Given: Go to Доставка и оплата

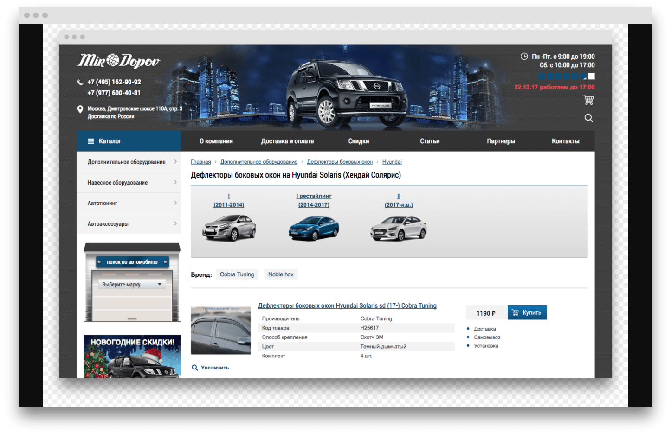Looking at the screenshot, I should pos(287,141).
